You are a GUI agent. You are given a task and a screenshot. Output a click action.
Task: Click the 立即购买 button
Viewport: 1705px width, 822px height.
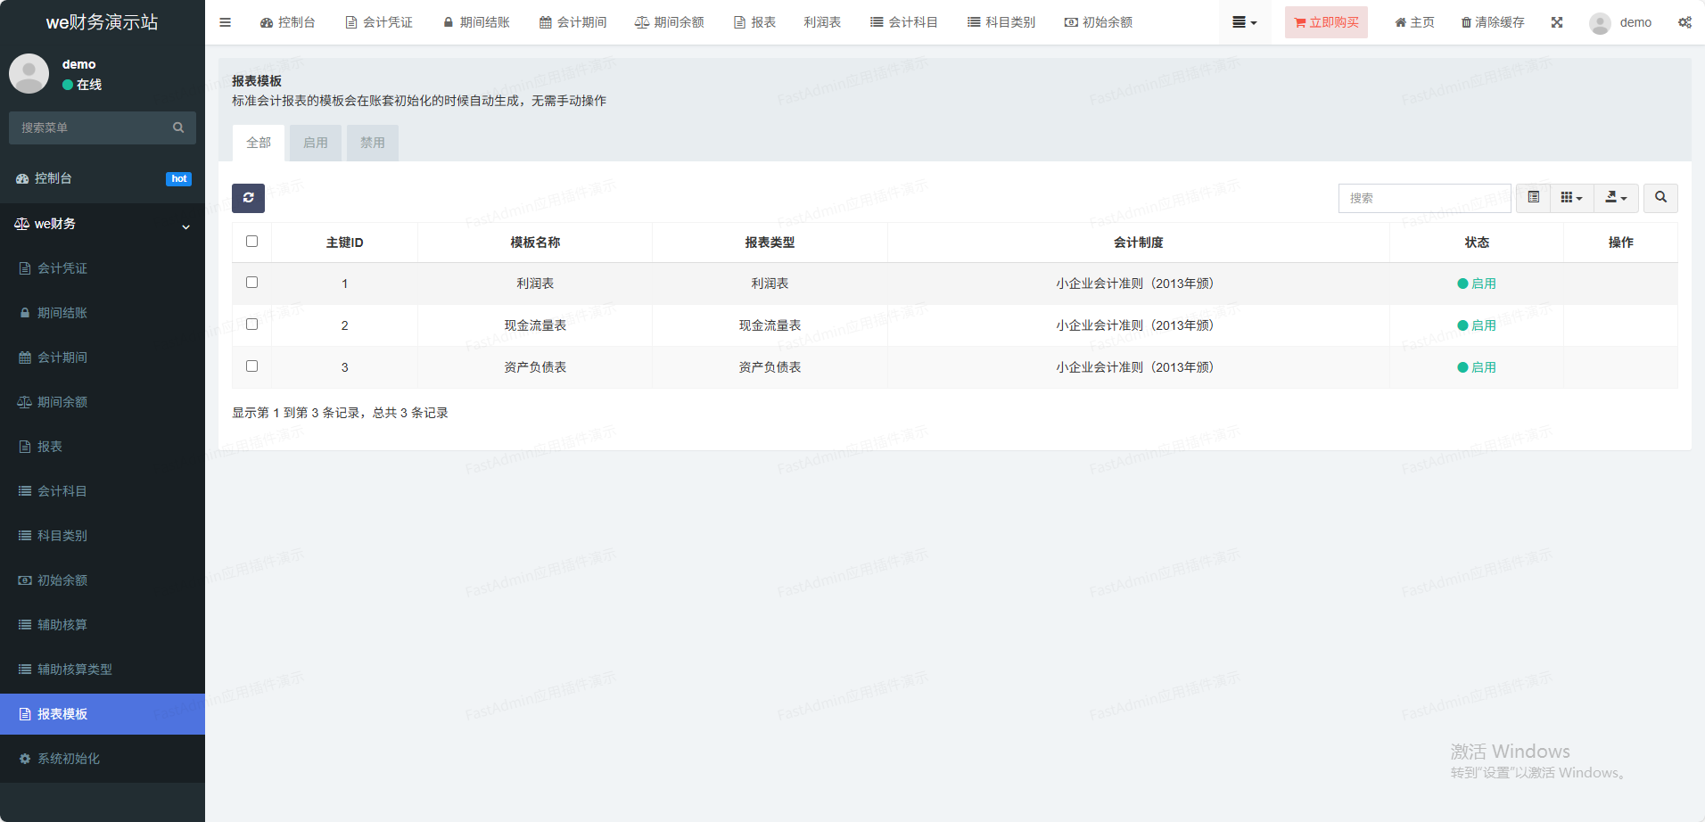point(1325,22)
